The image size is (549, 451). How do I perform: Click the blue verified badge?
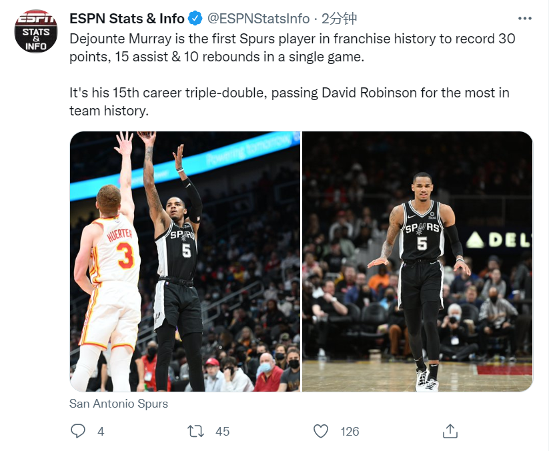(x=195, y=19)
